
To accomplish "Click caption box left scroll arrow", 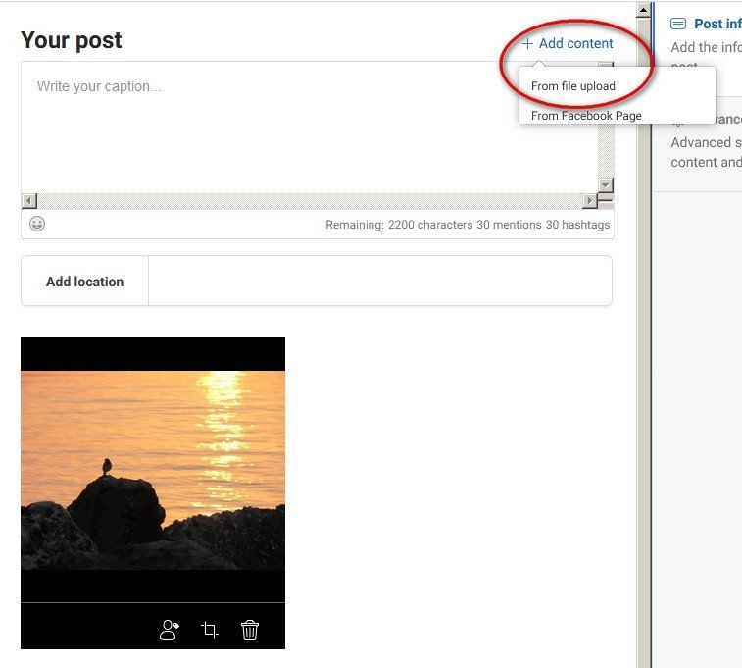I will tap(29, 201).
